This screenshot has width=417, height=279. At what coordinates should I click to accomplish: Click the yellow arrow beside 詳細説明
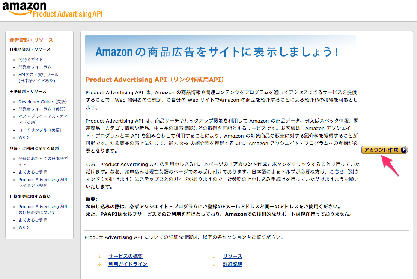[x=213, y=264]
